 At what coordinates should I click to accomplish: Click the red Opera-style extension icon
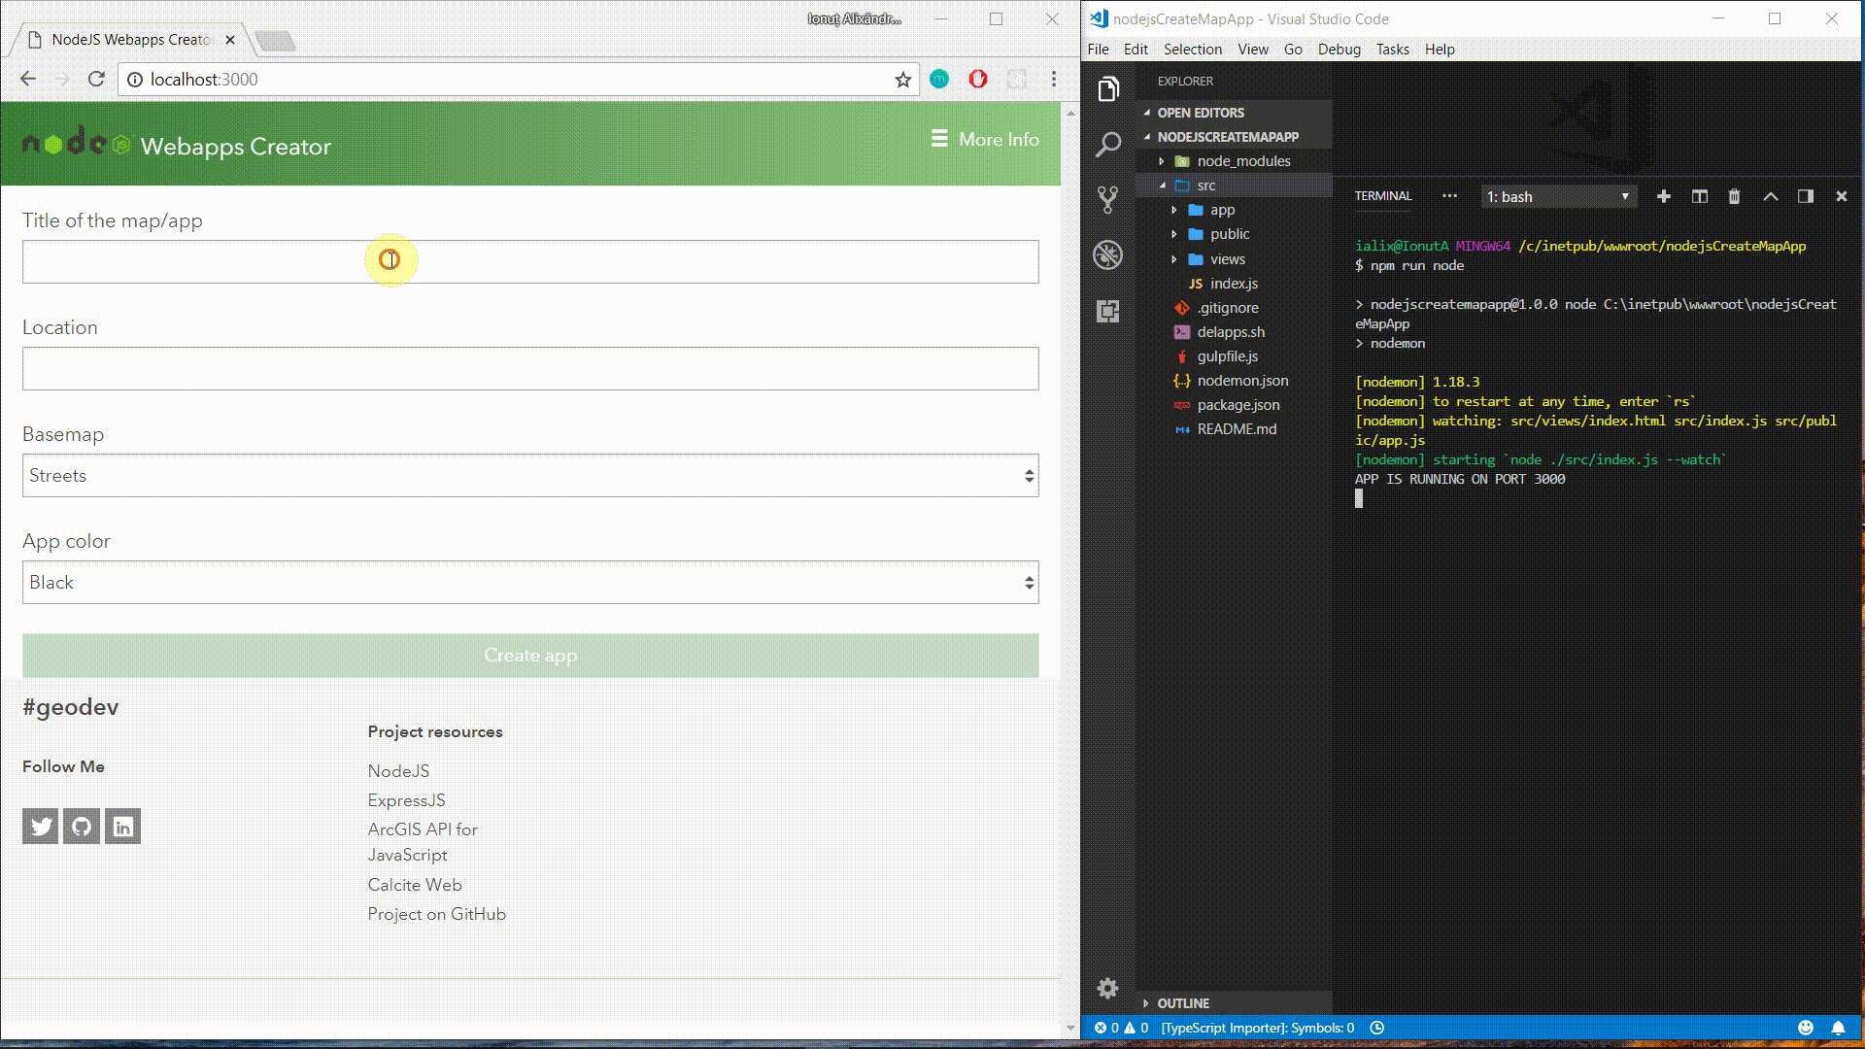(978, 80)
